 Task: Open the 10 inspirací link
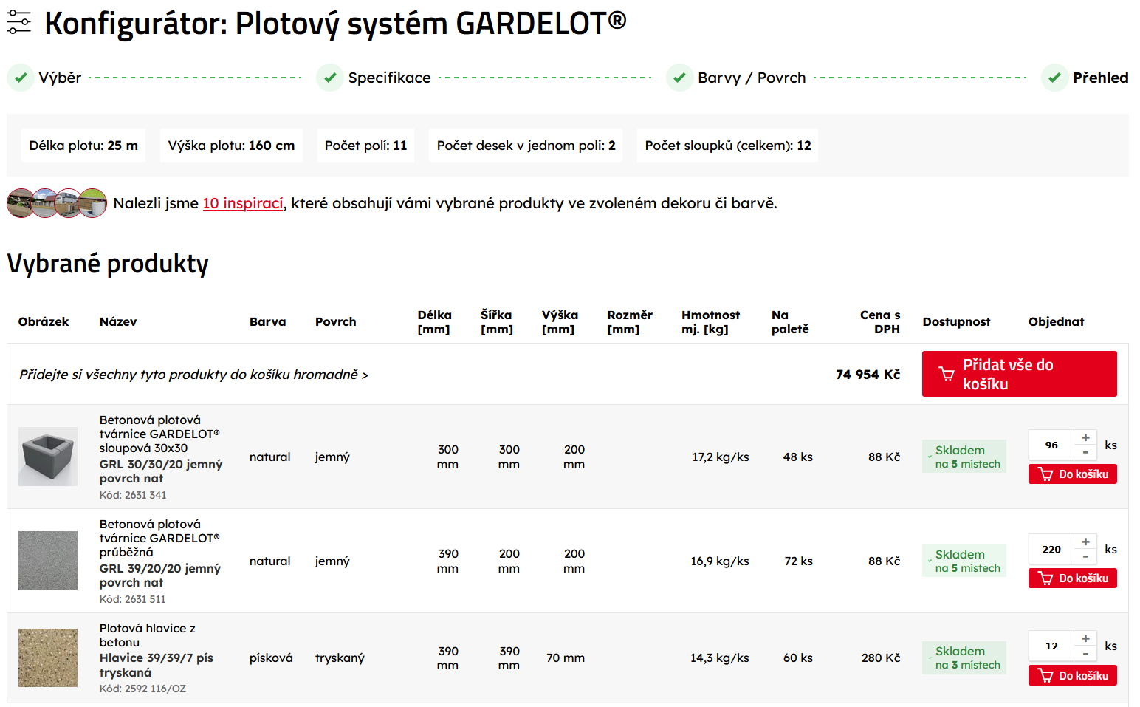pyautogui.click(x=243, y=203)
